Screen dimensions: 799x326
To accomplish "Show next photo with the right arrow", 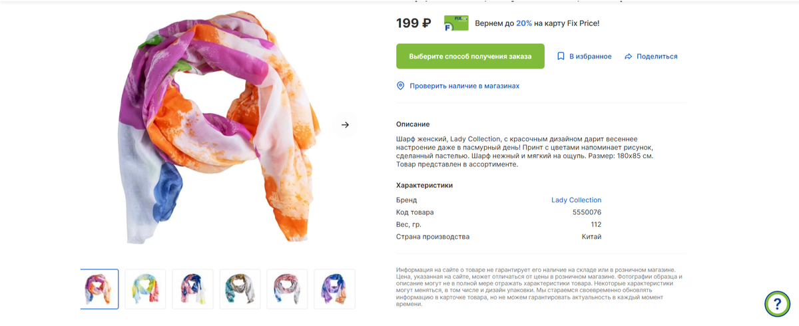I will pyautogui.click(x=345, y=124).
